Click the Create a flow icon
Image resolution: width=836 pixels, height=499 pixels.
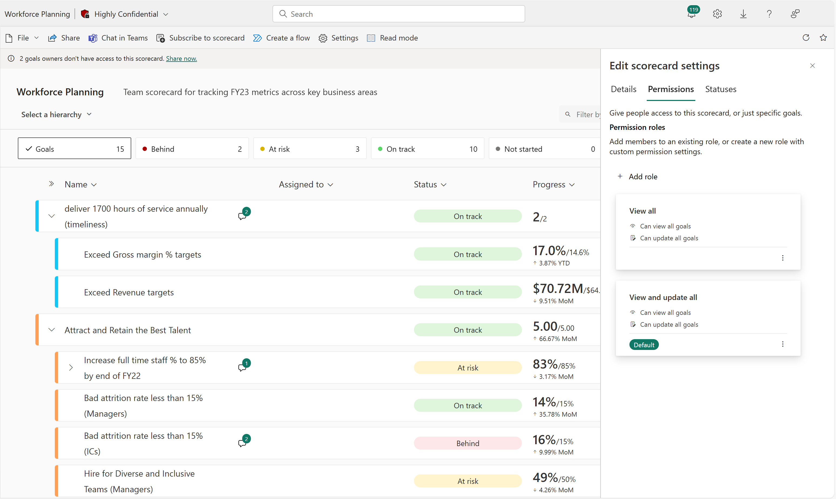[x=257, y=38]
